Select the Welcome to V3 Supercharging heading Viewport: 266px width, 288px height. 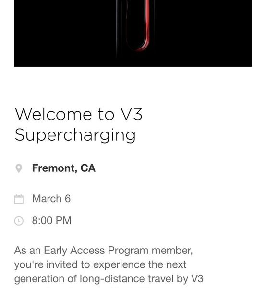point(79,124)
